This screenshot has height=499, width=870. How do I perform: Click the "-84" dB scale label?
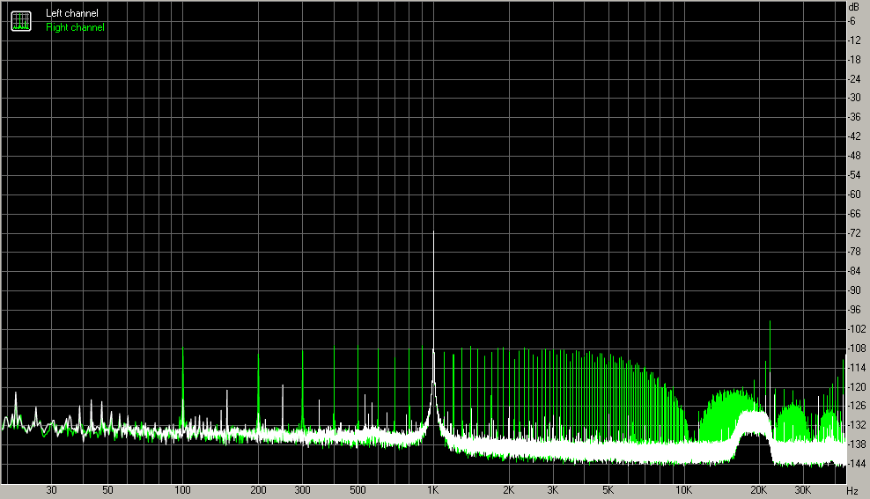(854, 271)
